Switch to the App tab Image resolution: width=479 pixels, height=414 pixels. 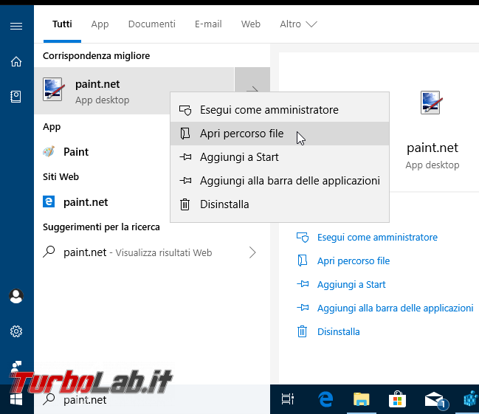click(100, 24)
